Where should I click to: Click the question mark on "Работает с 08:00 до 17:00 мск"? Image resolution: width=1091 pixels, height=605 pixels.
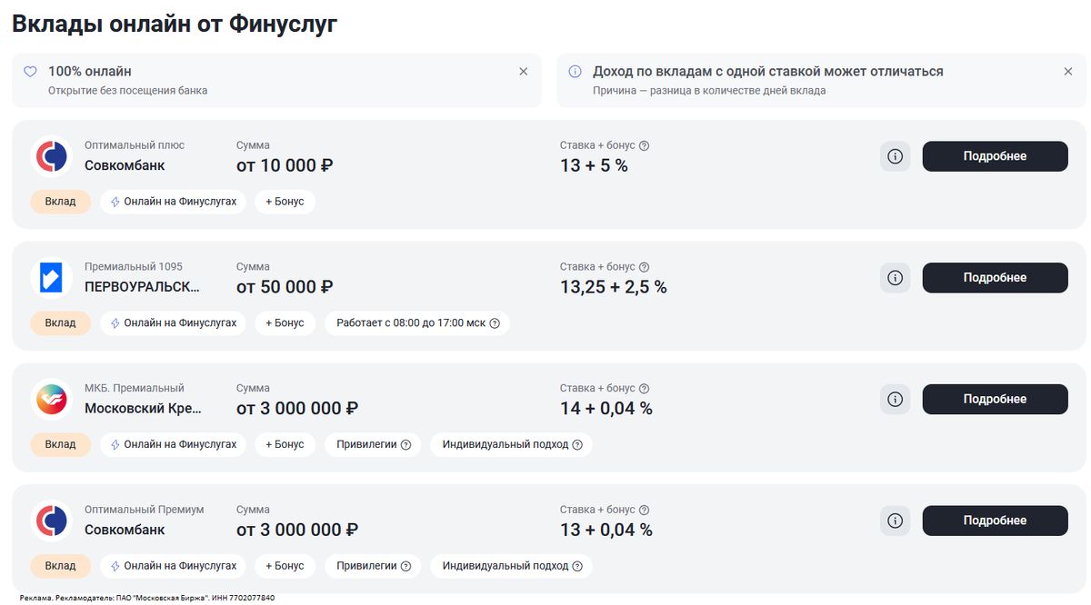click(495, 323)
